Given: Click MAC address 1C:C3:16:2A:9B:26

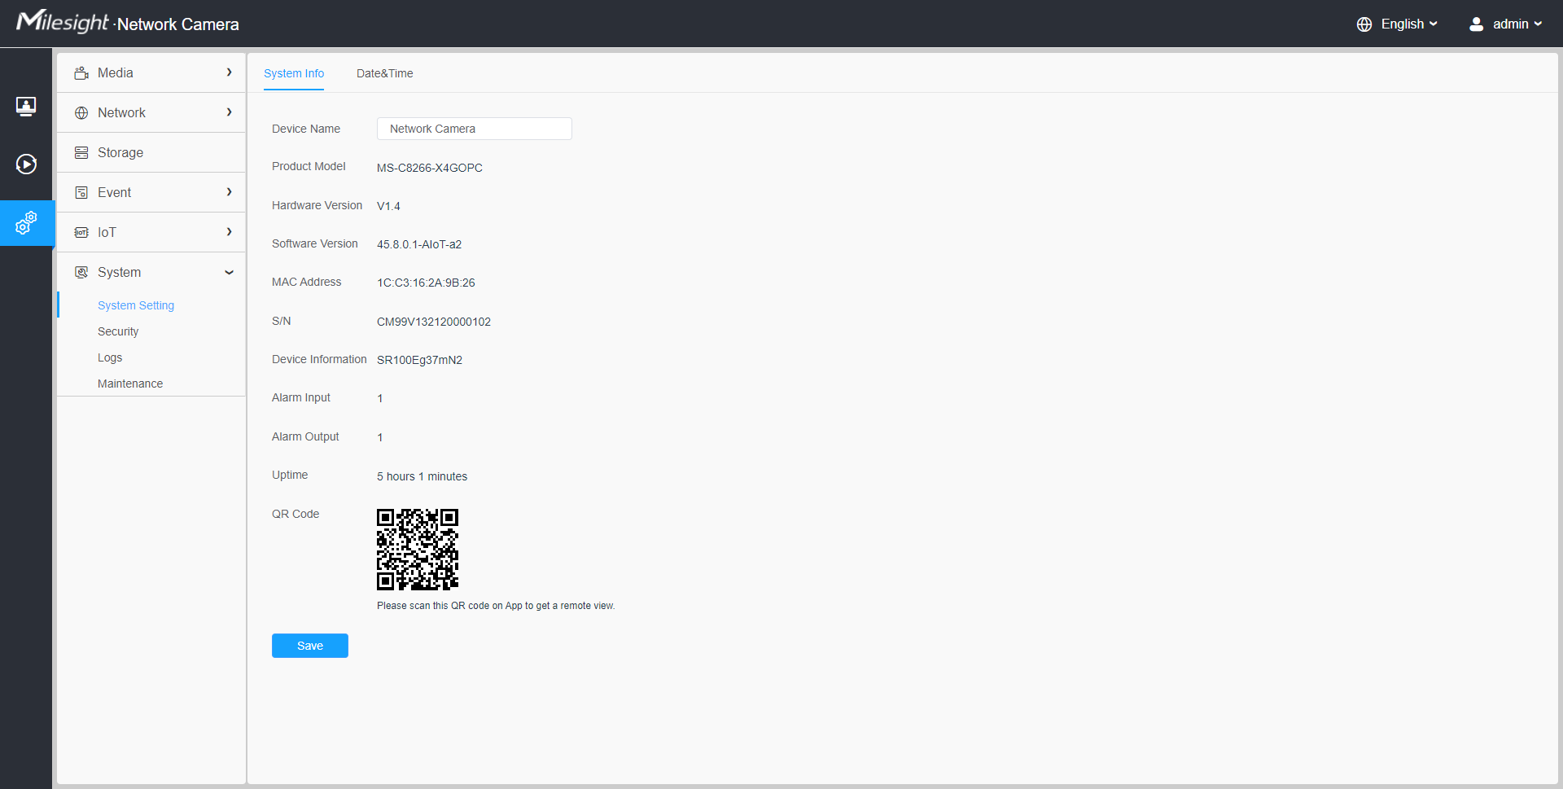Looking at the screenshot, I should point(426,283).
